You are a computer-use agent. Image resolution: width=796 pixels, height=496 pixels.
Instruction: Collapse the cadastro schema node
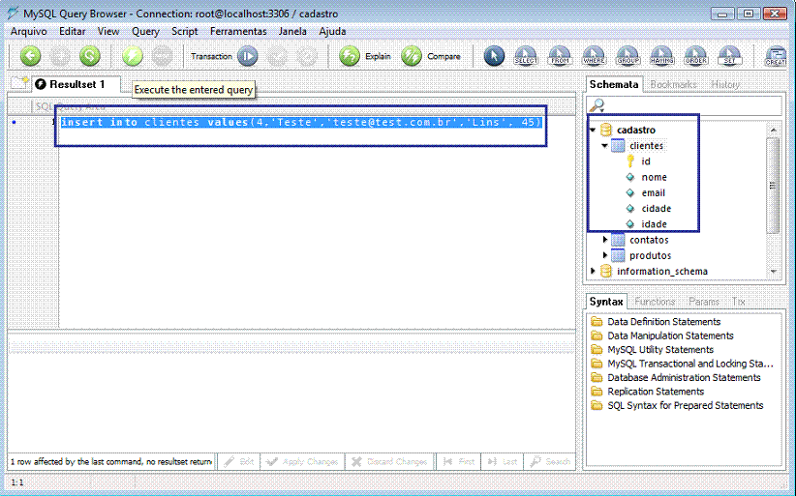tap(593, 131)
